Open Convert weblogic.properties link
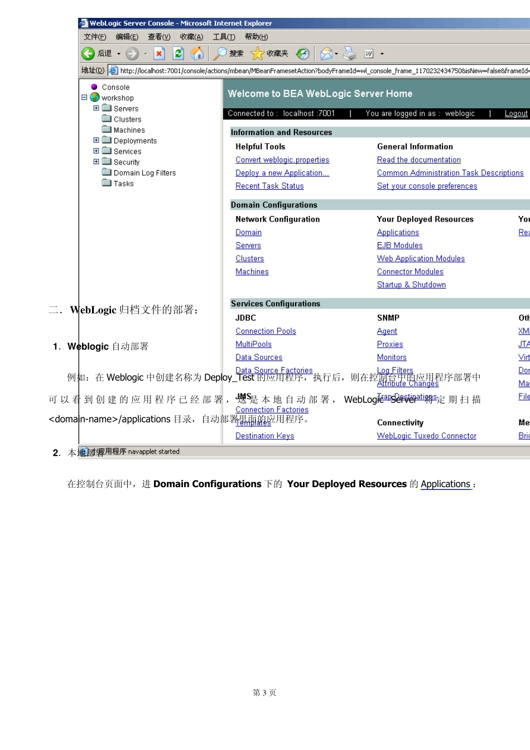The height and width of the screenshot is (750, 530). (282, 160)
